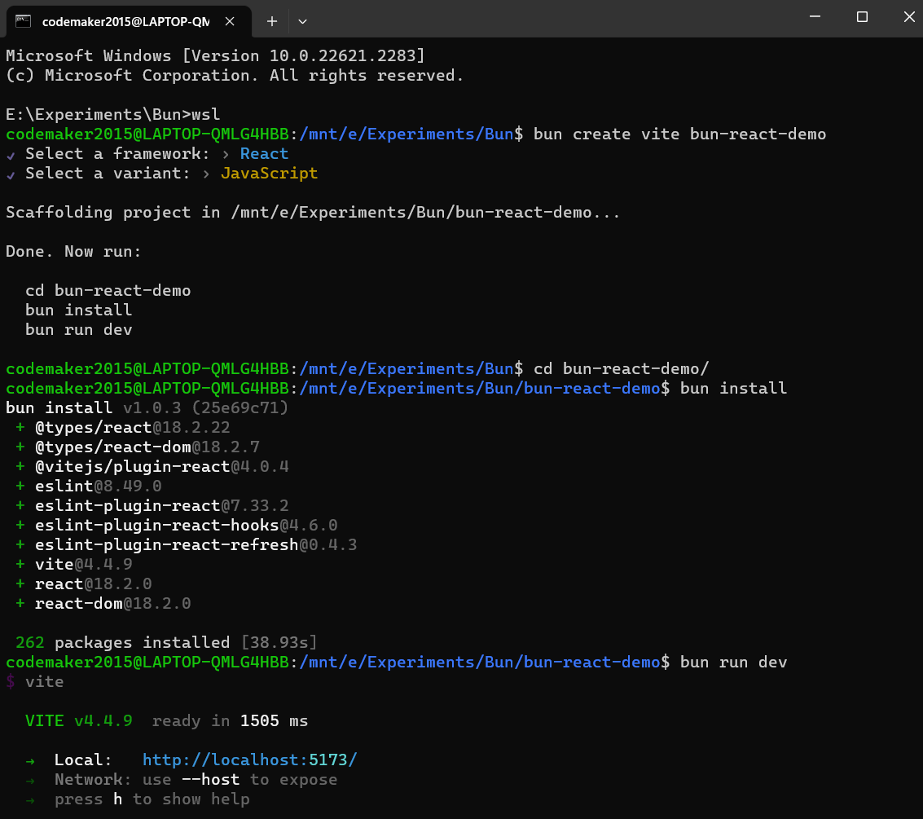Select the codemaker2015@LAPTOP-QM tab
Viewport: 923px width, 819px height.
point(129,22)
